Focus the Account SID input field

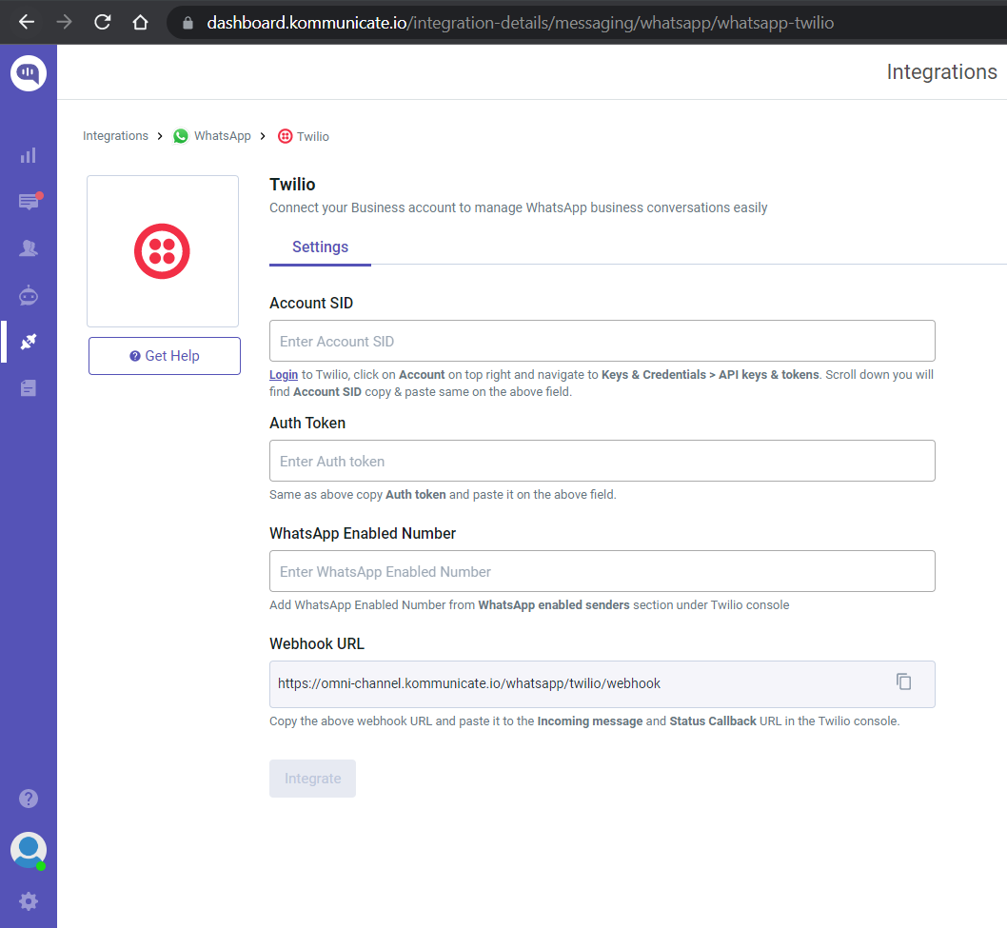602,341
